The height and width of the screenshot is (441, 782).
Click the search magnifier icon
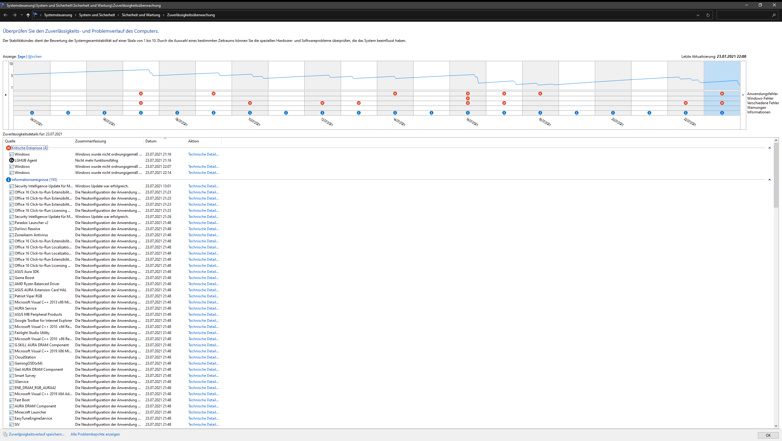tap(774, 15)
